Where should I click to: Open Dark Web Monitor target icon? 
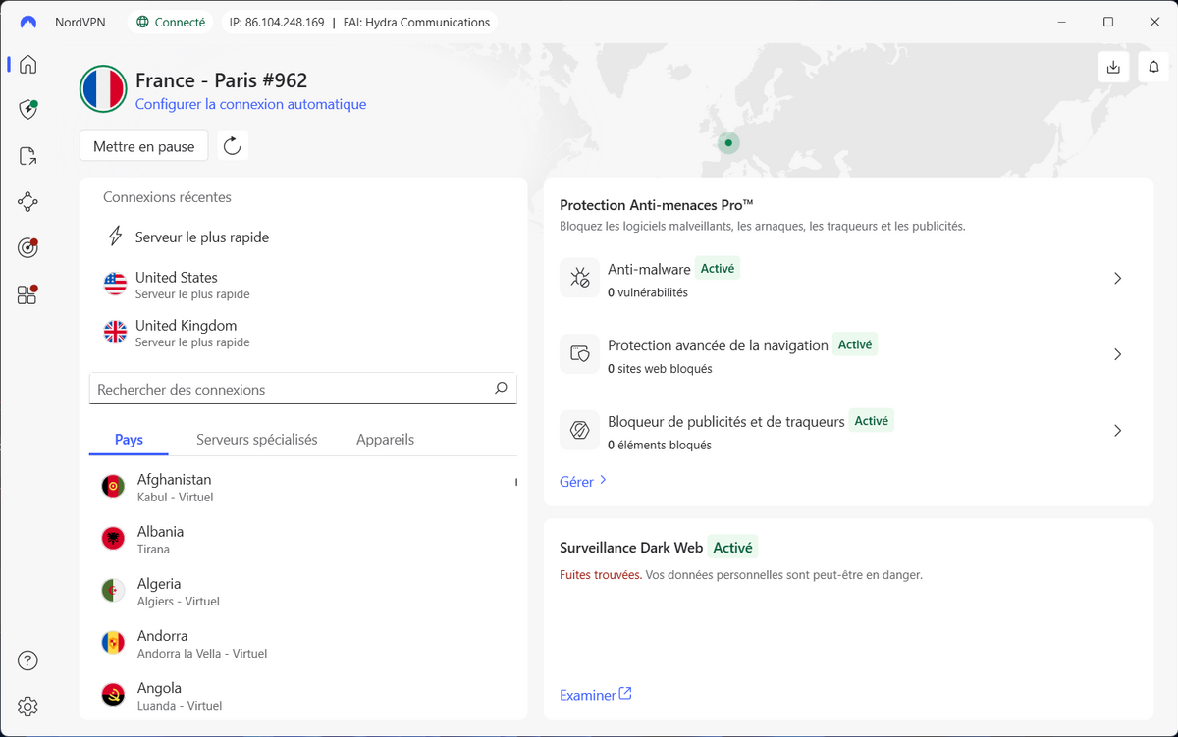(27, 247)
